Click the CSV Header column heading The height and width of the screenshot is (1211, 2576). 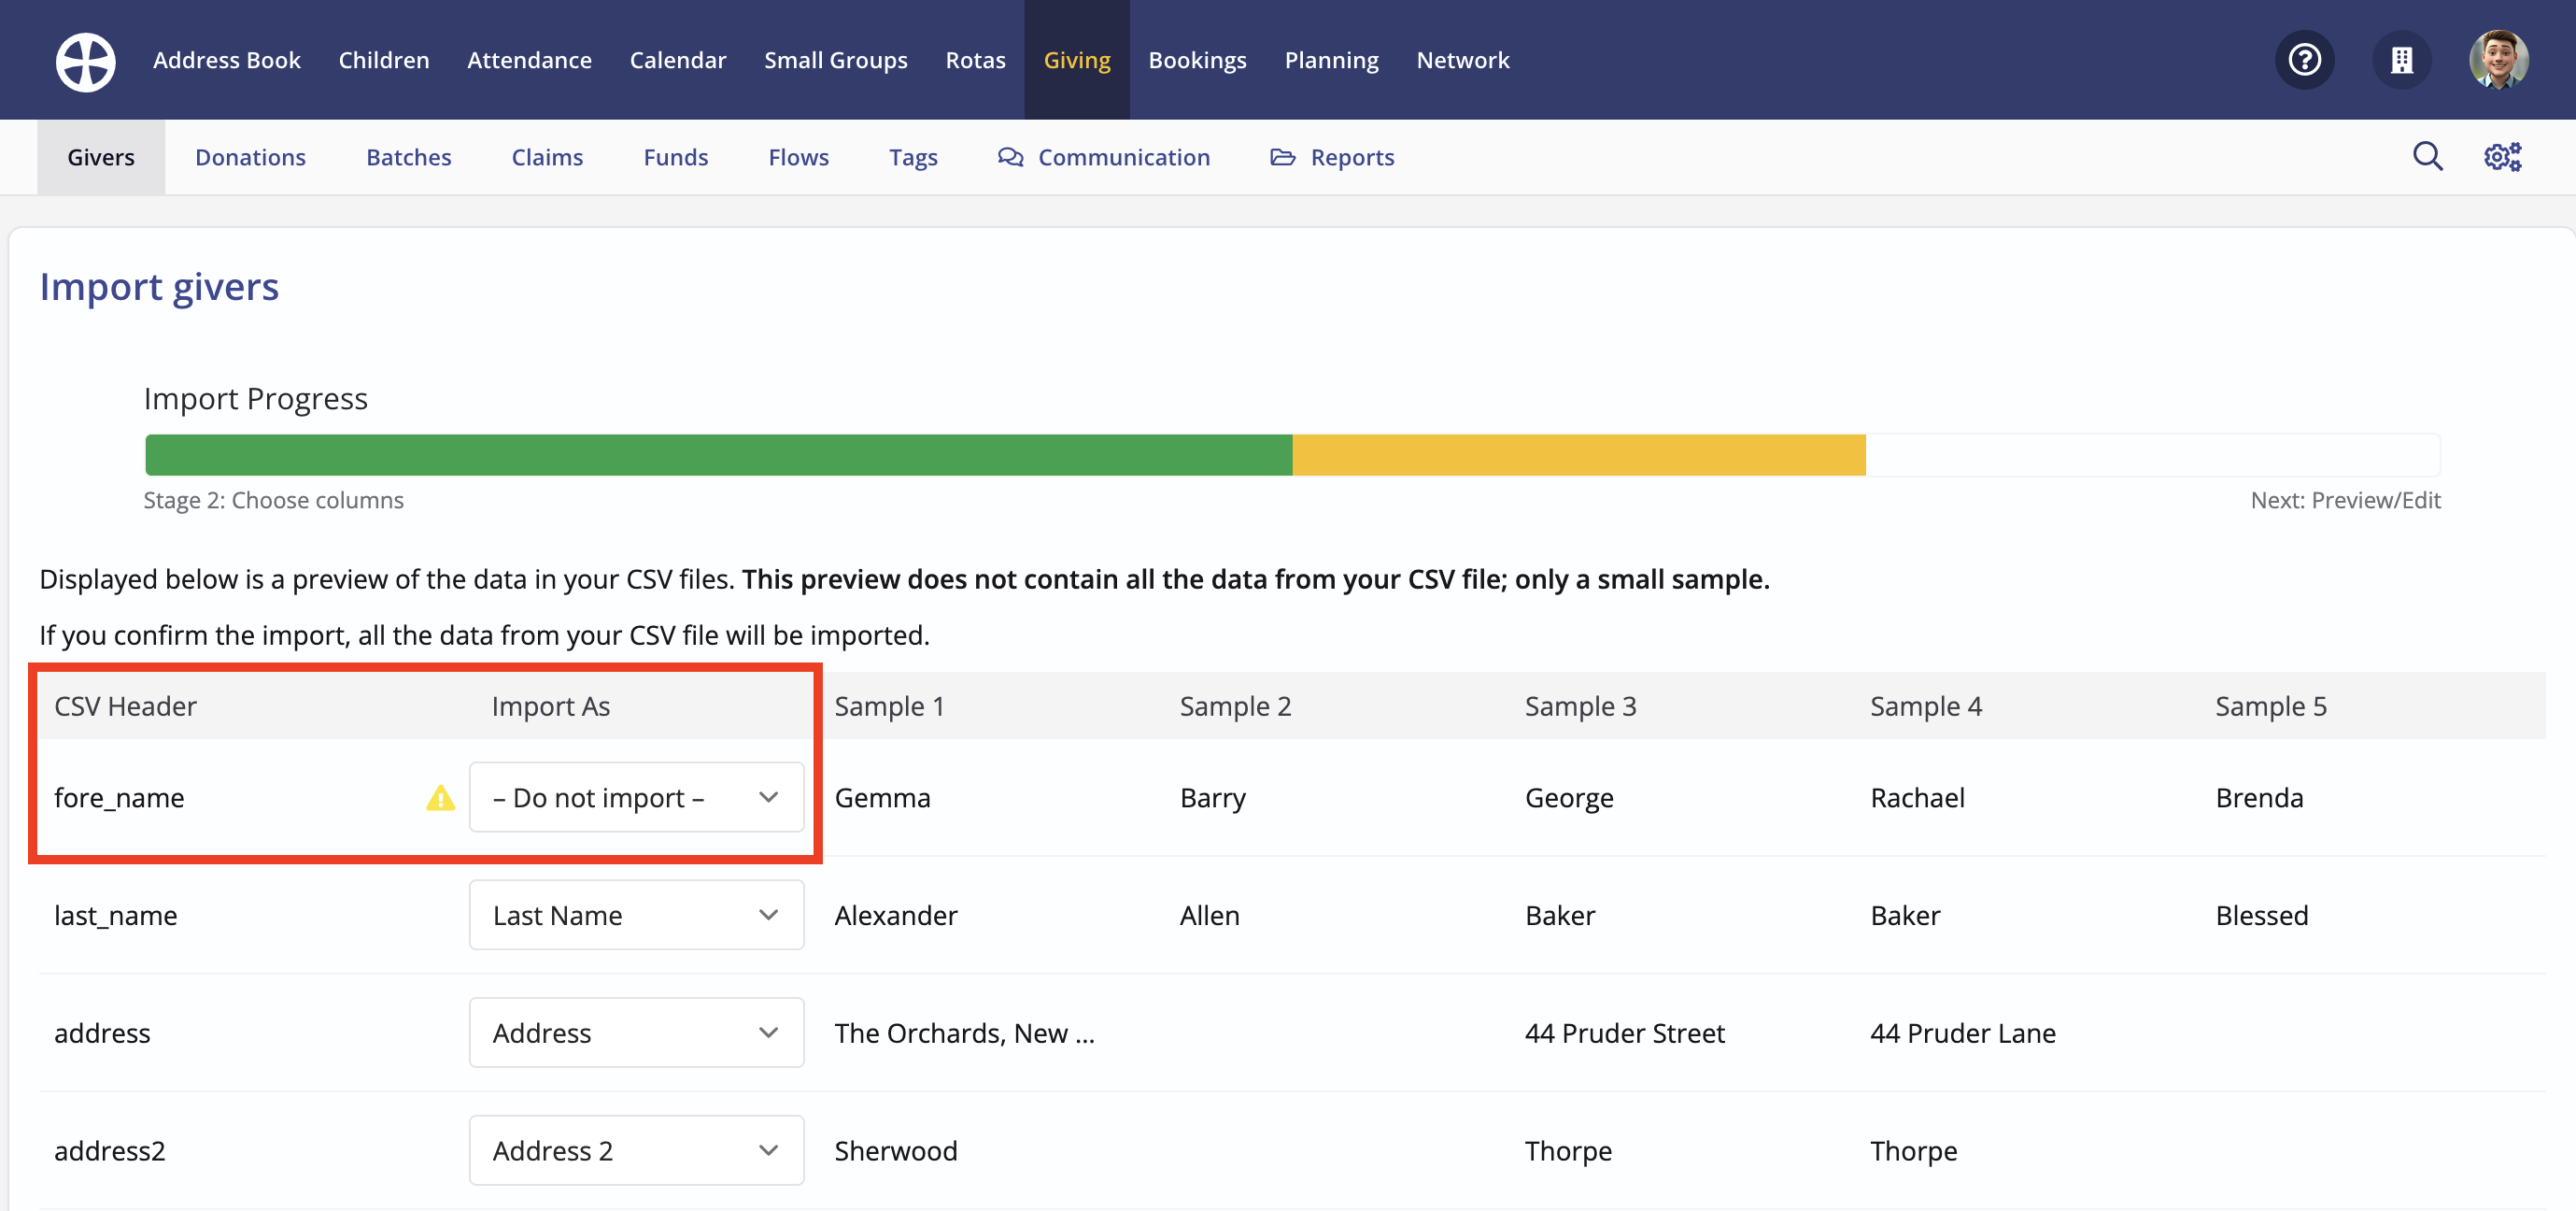[x=125, y=705]
